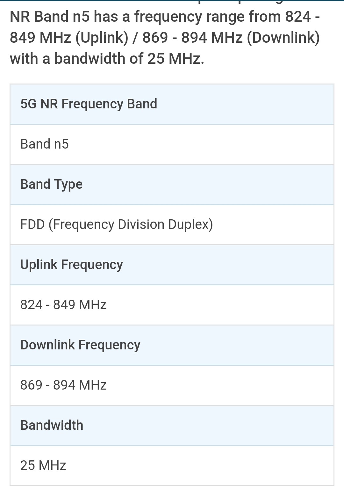The height and width of the screenshot is (490, 344).
Task: Click '25 MHz.' at the paragraph end
Action: coord(176,59)
